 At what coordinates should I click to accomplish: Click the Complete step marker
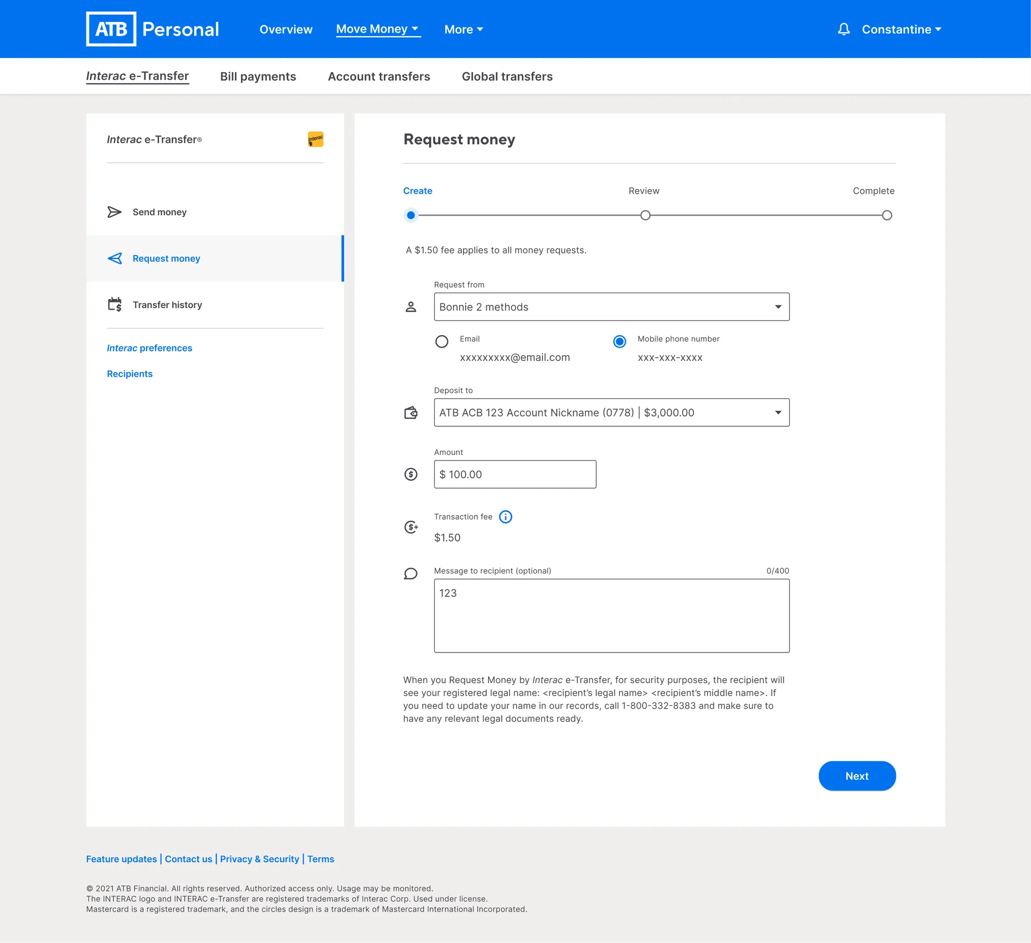pos(887,215)
